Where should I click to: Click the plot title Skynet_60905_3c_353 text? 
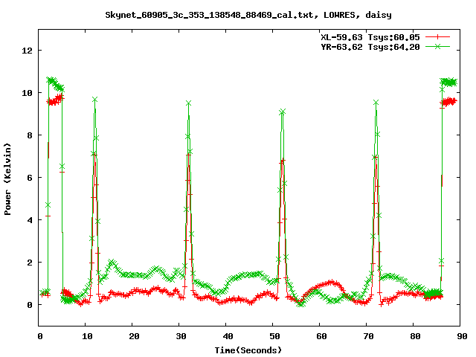[248, 15]
